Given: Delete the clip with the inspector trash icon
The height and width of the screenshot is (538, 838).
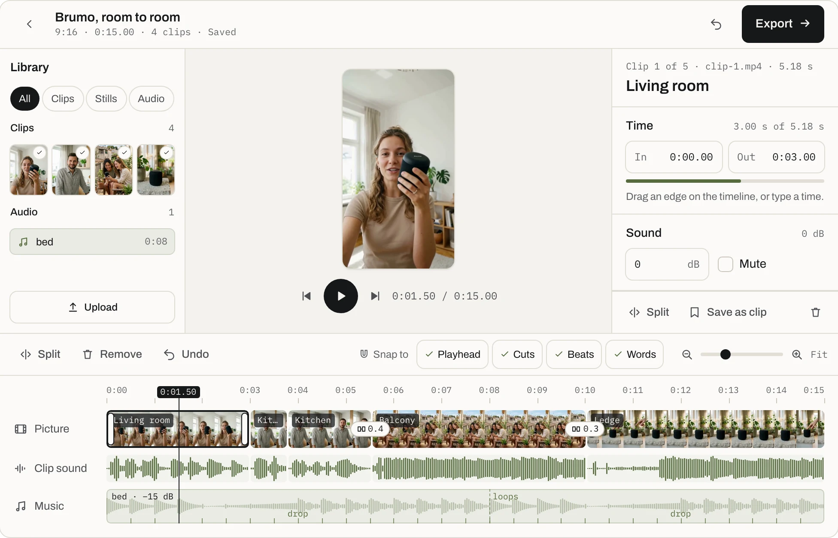Looking at the screenshot, I should [x=816, y=312].
